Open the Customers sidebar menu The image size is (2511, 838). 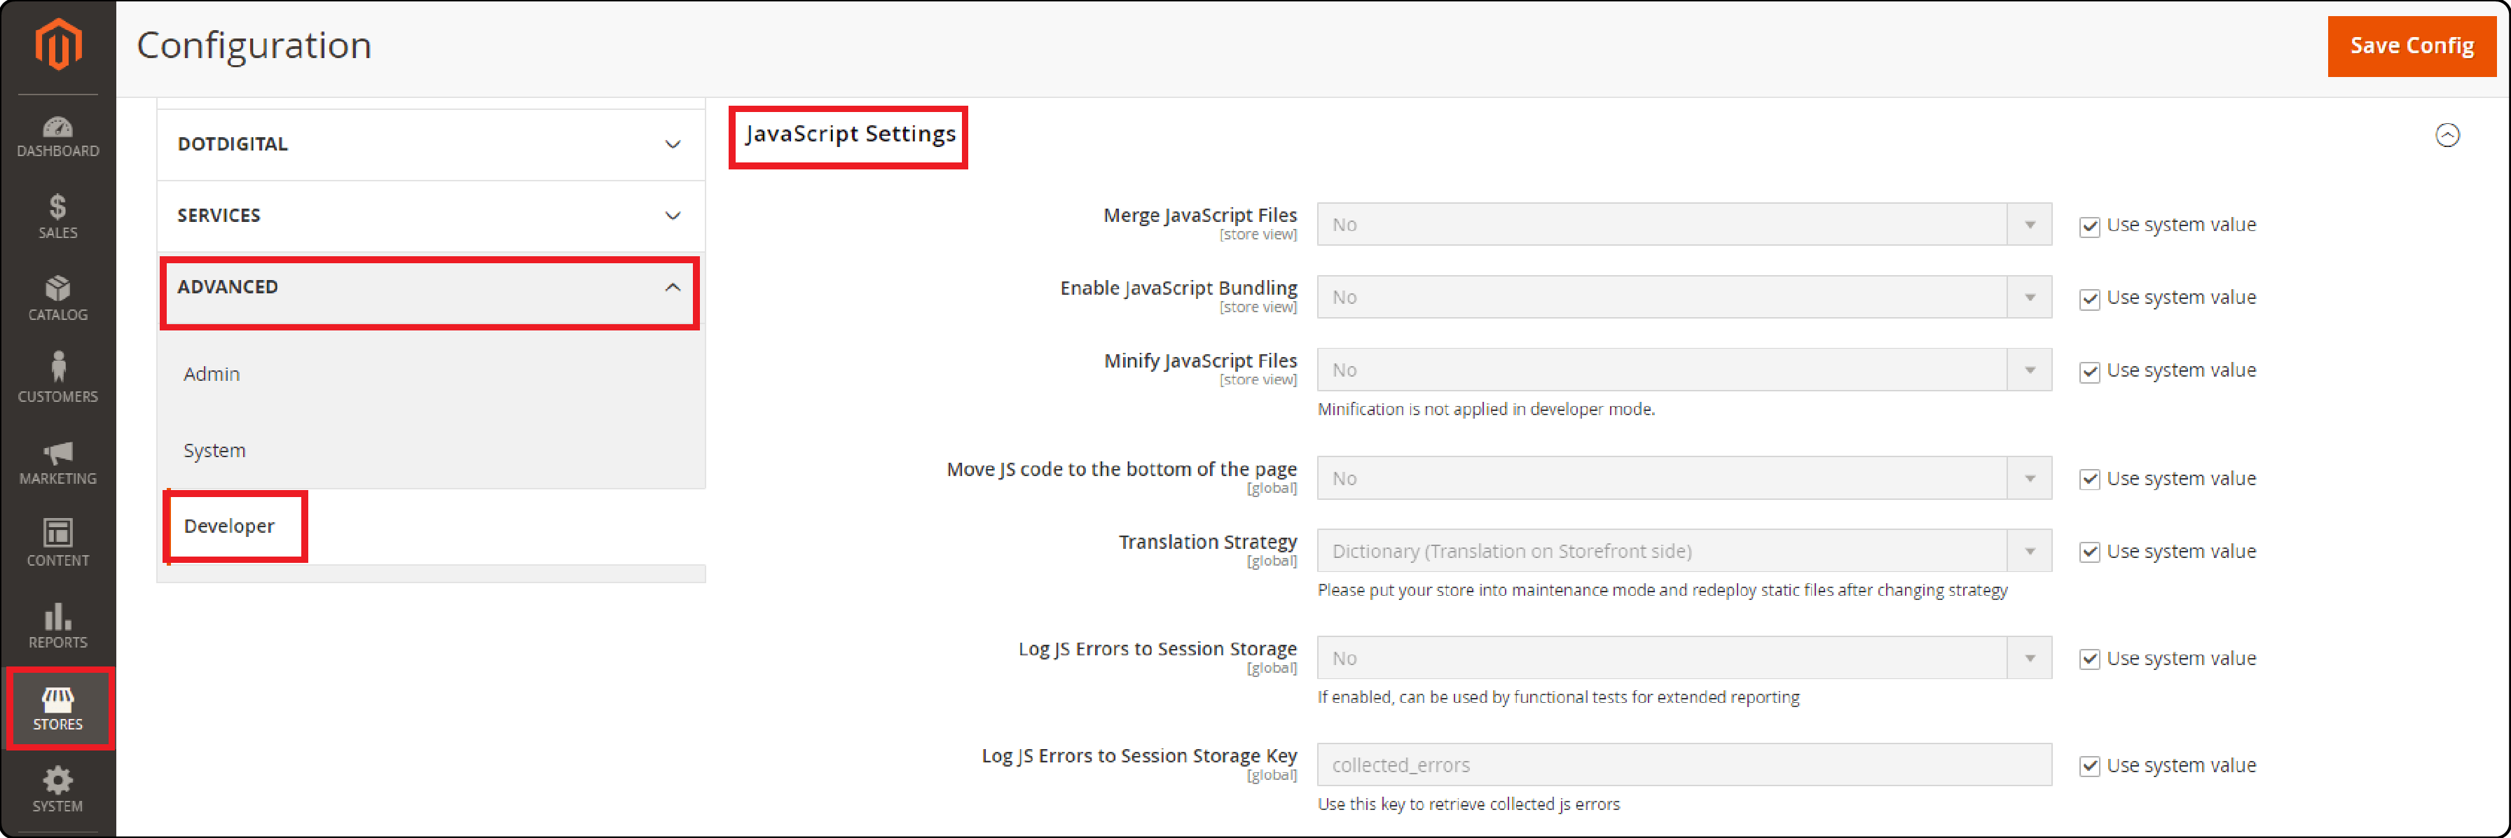click(x=57, y=379)
